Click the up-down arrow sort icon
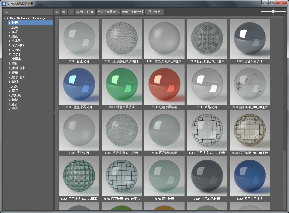The height and width of the screenshot is (213, 289). tap(71, 12)
